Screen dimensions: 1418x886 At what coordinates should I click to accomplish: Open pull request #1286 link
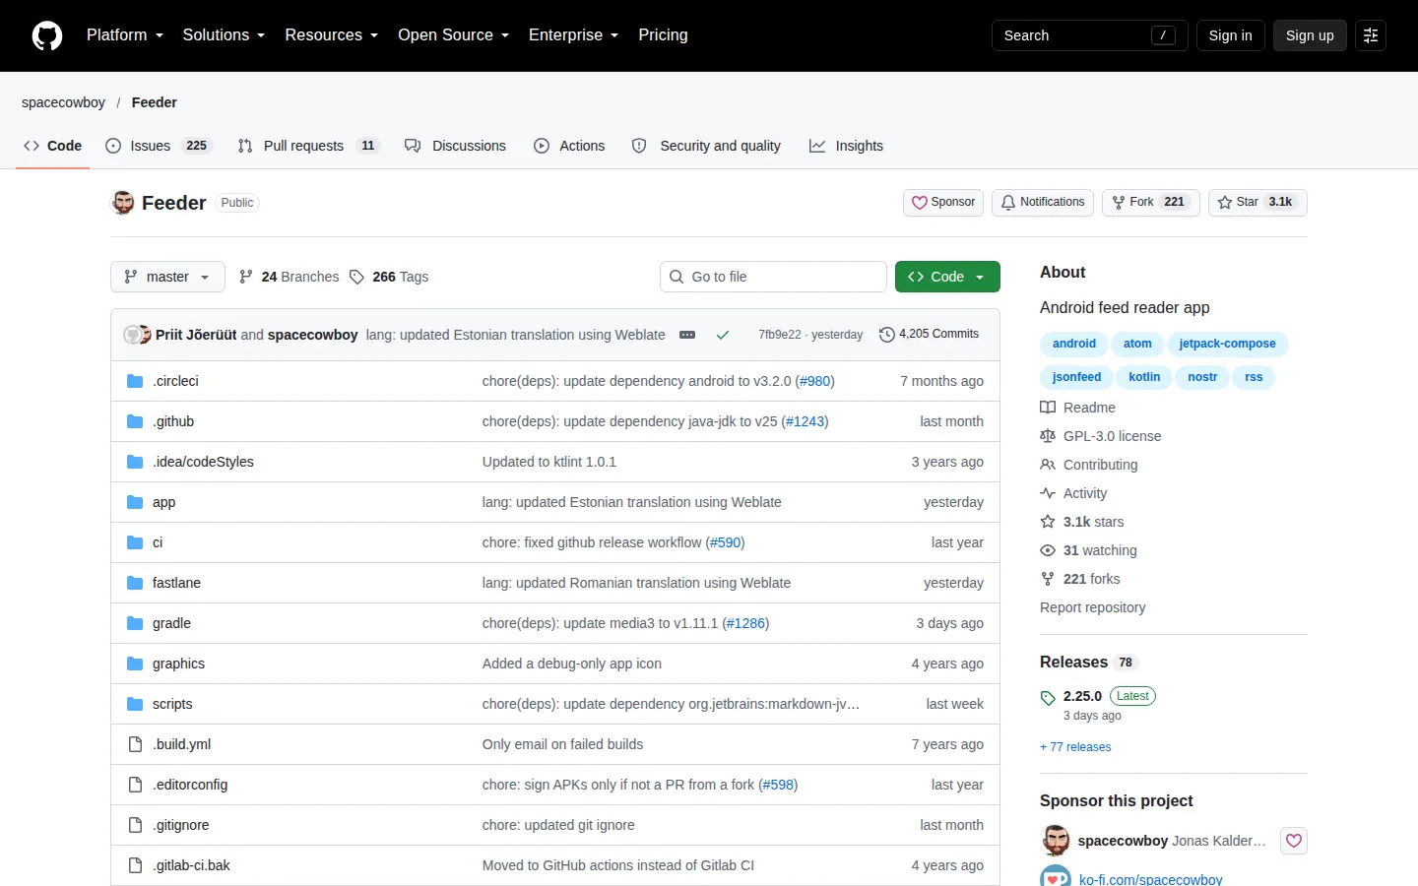[745, 623]
